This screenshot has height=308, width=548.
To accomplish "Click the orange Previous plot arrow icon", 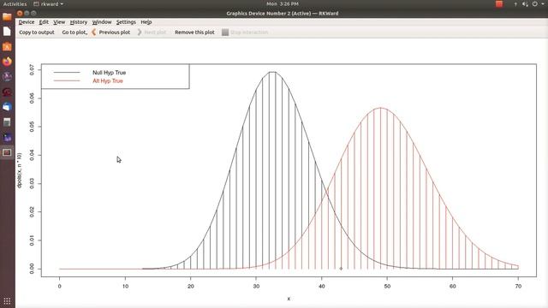I will (93, 33).
